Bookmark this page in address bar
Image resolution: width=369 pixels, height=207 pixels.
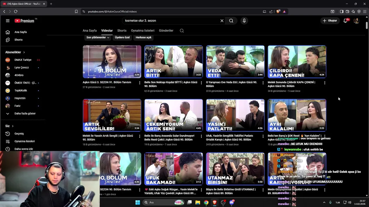(x=76, y=11)
